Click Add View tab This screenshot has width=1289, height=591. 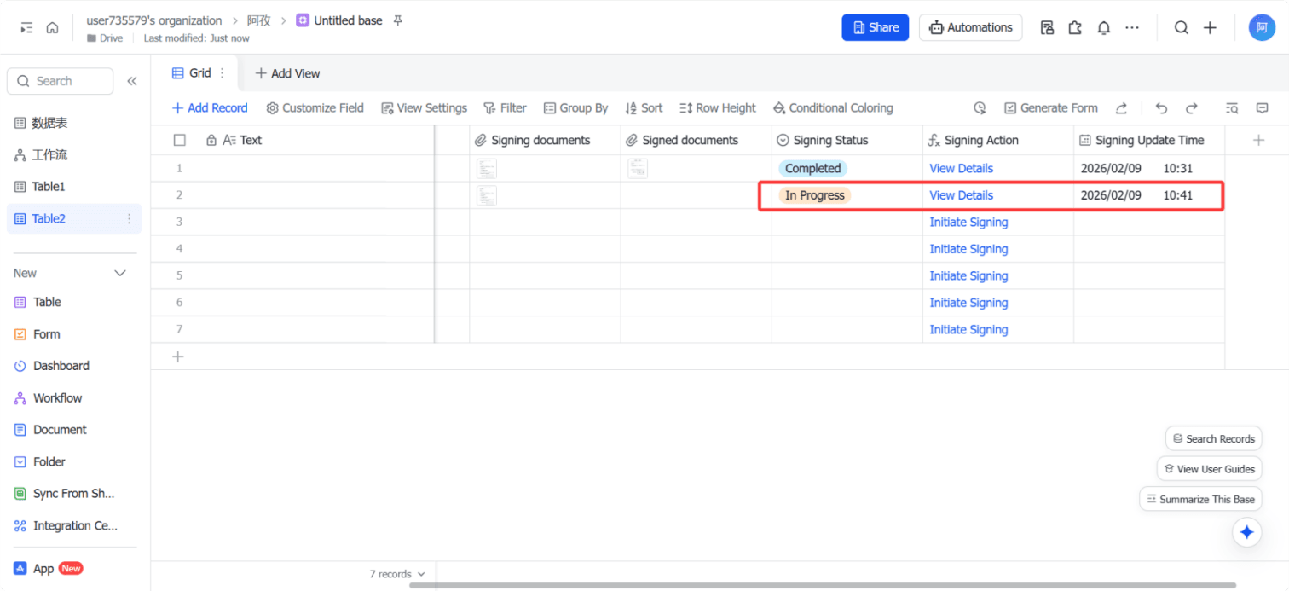pyautogui.click(x=287, y=73)
